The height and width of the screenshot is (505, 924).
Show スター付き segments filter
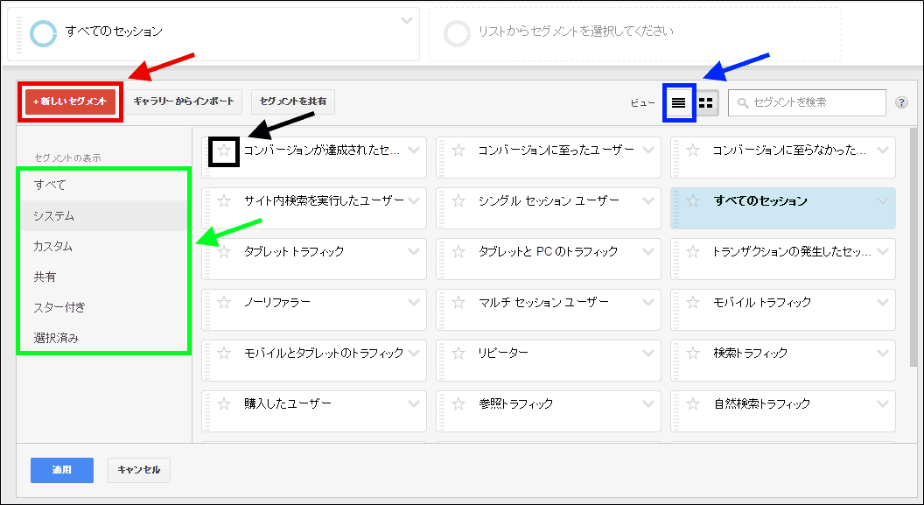click(x=59, y=307)
